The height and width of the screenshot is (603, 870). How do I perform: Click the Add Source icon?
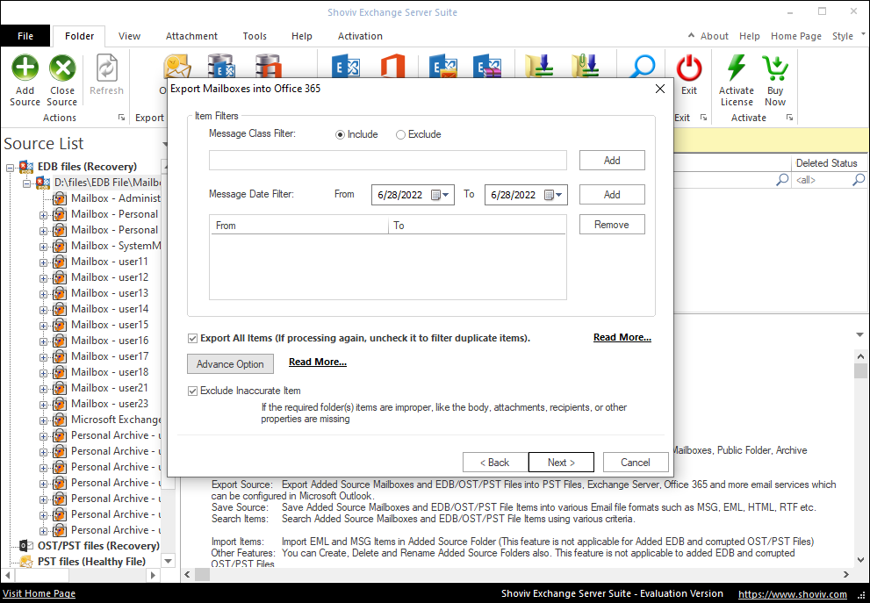click(x=25, y=68)
